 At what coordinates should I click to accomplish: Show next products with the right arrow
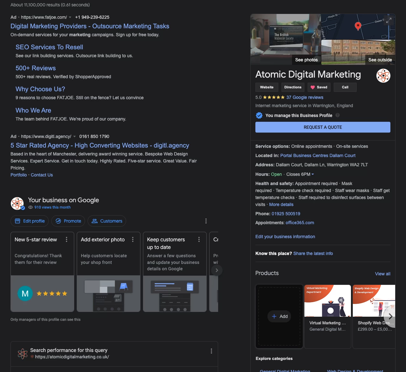click(x=390, y=316)
